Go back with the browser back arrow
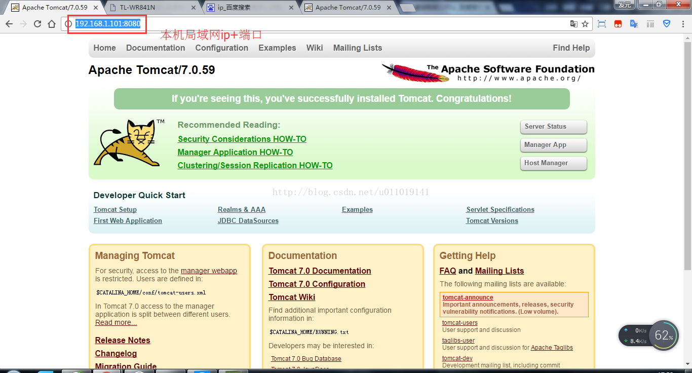This screenshot has height=373, width=692. click(x=9, y=24)
